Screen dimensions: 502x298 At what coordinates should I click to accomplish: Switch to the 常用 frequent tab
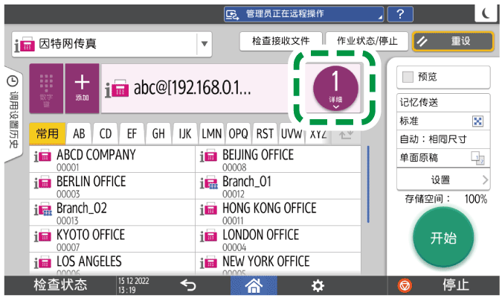(x=48, y=134)
